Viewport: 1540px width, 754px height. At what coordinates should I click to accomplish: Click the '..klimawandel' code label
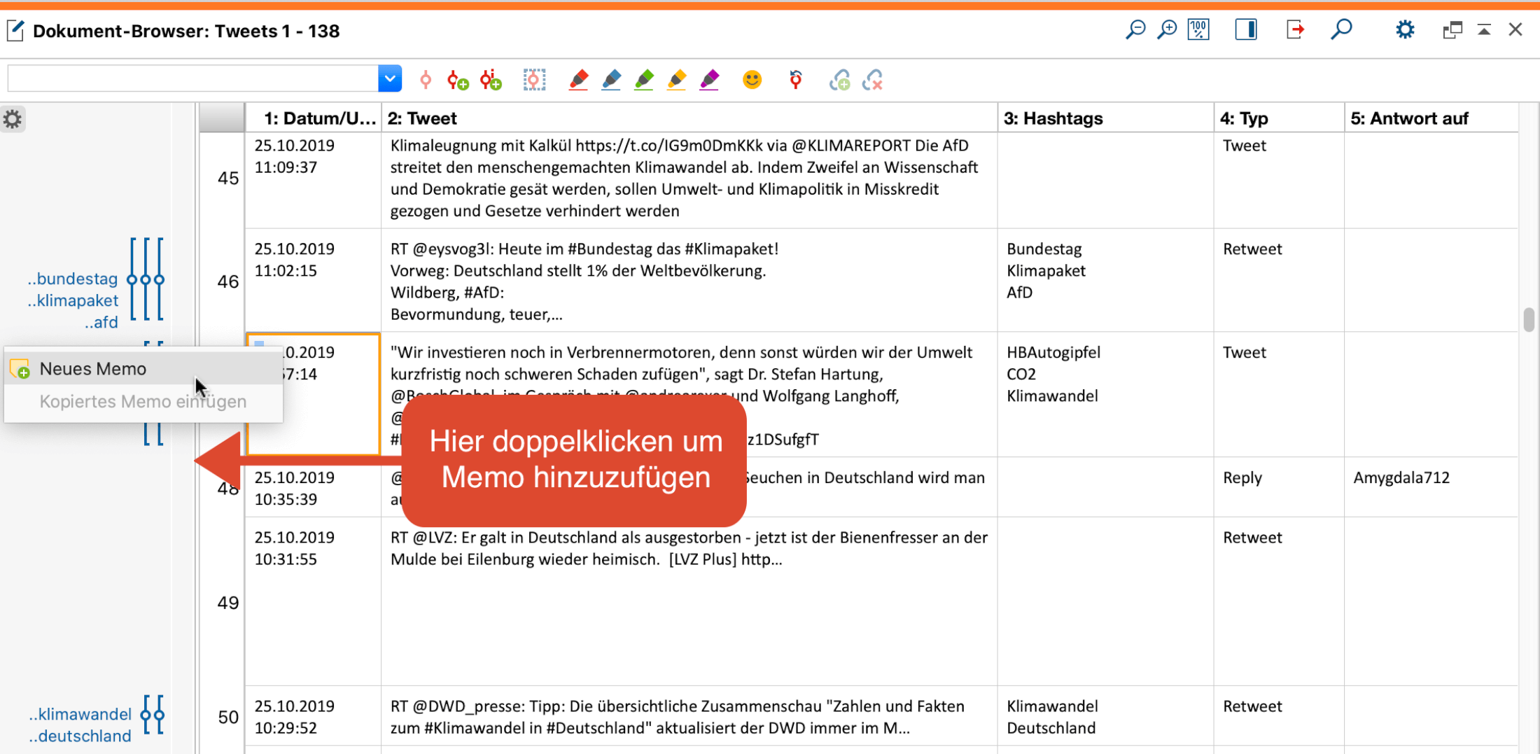coord(80,714)
